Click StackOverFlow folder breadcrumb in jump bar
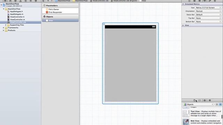Image resolution: width=223 pixels, height=125 pixels. pyautogui.click(x=80, y=1)
